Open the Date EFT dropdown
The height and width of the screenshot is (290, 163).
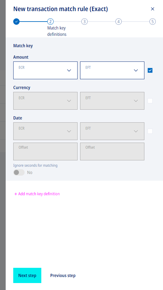coord(112,131)
